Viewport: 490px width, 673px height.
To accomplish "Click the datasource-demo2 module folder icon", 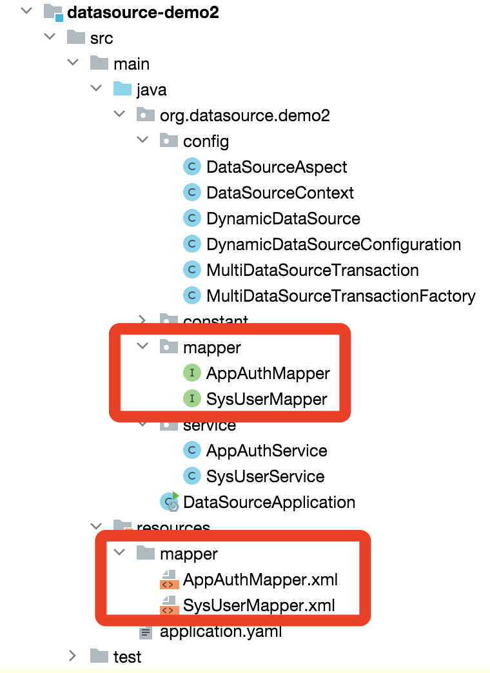I will tap(54, 12).
